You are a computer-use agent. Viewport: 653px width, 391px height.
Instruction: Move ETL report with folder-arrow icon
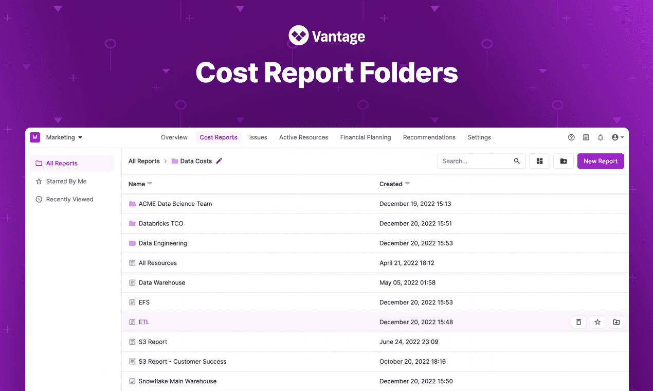616,322
